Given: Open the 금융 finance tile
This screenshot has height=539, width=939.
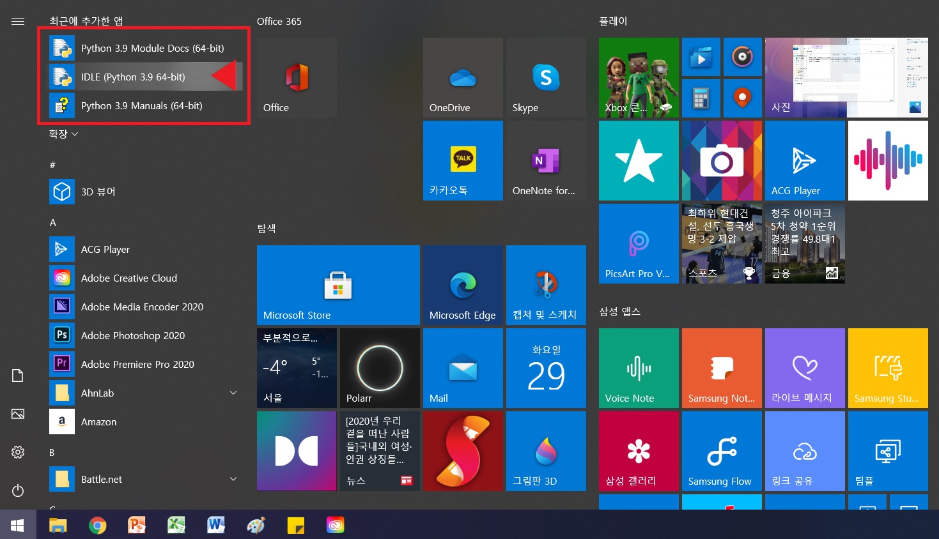Looking at the screenshot, I should (805, 243).
